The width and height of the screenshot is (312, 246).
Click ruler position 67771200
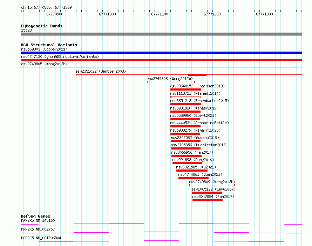click(212, 14)
